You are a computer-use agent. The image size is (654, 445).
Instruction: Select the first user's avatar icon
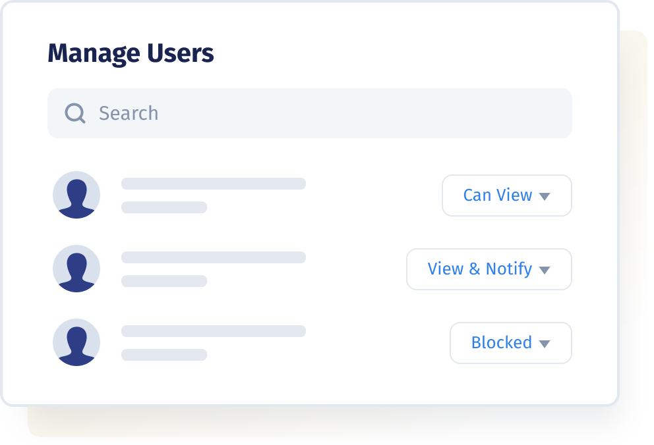click(76, 195)
